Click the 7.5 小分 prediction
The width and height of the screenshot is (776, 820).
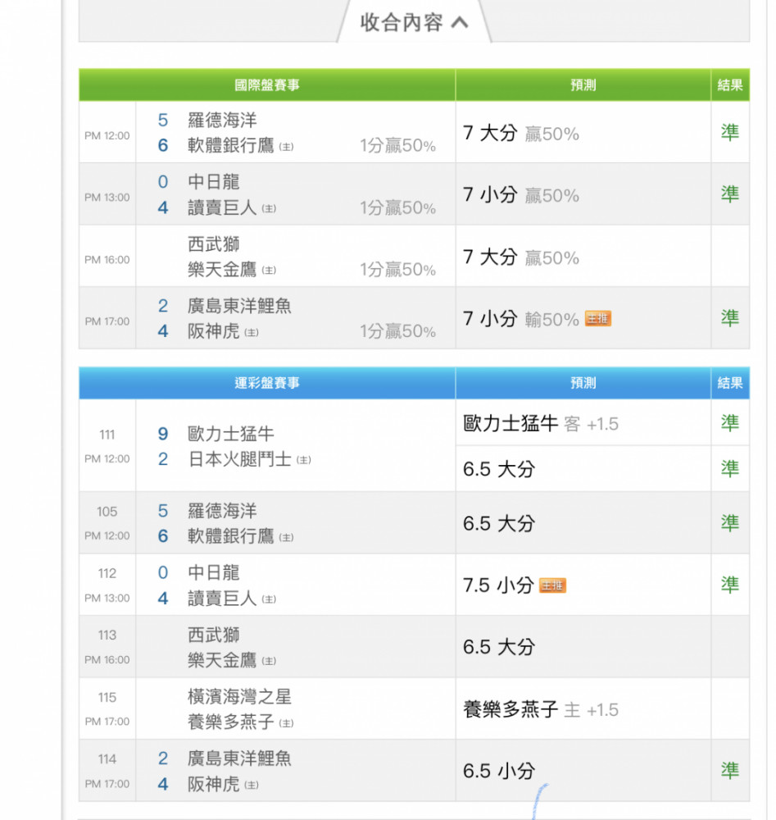(x=498, y=585)
